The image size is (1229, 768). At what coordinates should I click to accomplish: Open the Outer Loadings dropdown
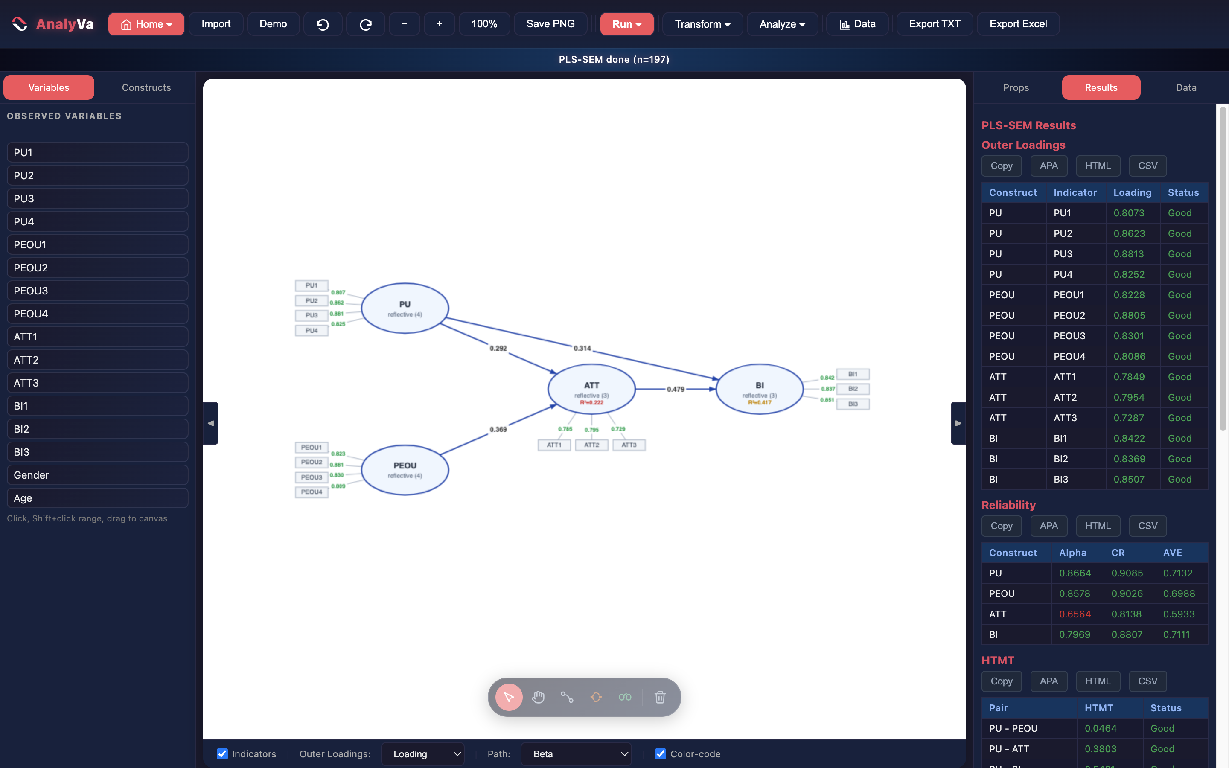tap(422, 754)
